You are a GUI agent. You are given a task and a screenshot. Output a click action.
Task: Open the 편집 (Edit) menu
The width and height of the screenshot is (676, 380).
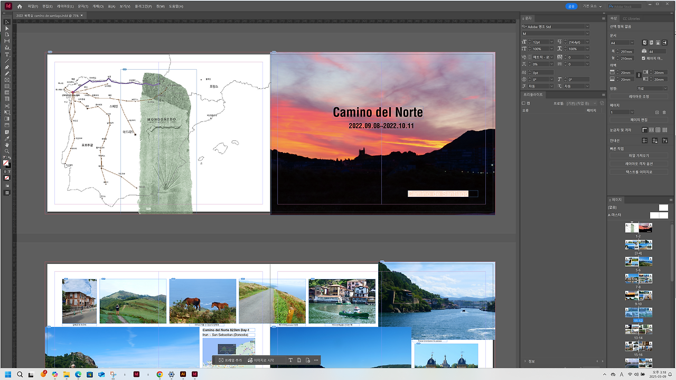47,6
